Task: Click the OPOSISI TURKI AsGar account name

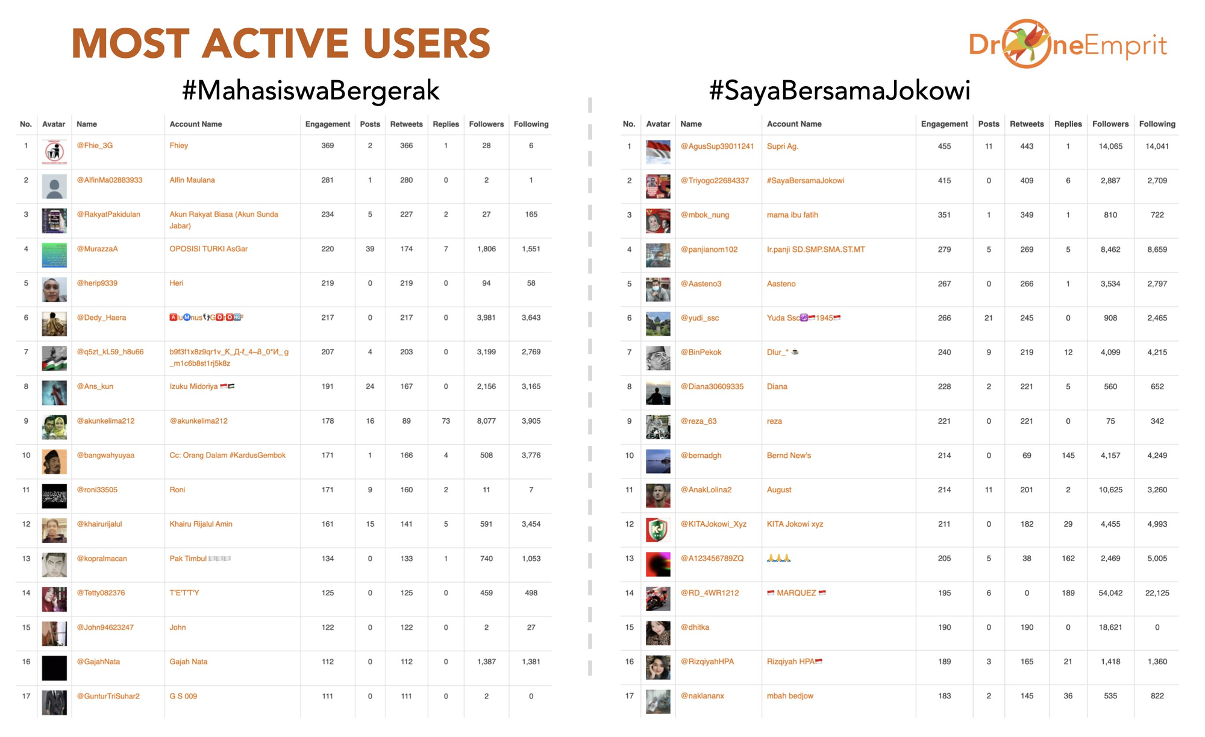Action: pos(208,249)
